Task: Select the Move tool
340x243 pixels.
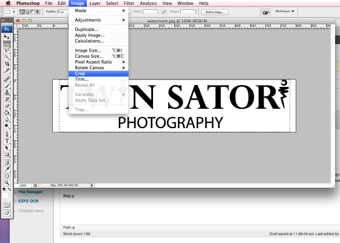Action: point(7,37)
